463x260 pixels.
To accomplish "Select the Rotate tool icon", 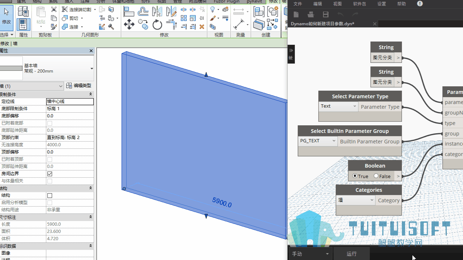I will pyautogui.click(x=157, y=25).
